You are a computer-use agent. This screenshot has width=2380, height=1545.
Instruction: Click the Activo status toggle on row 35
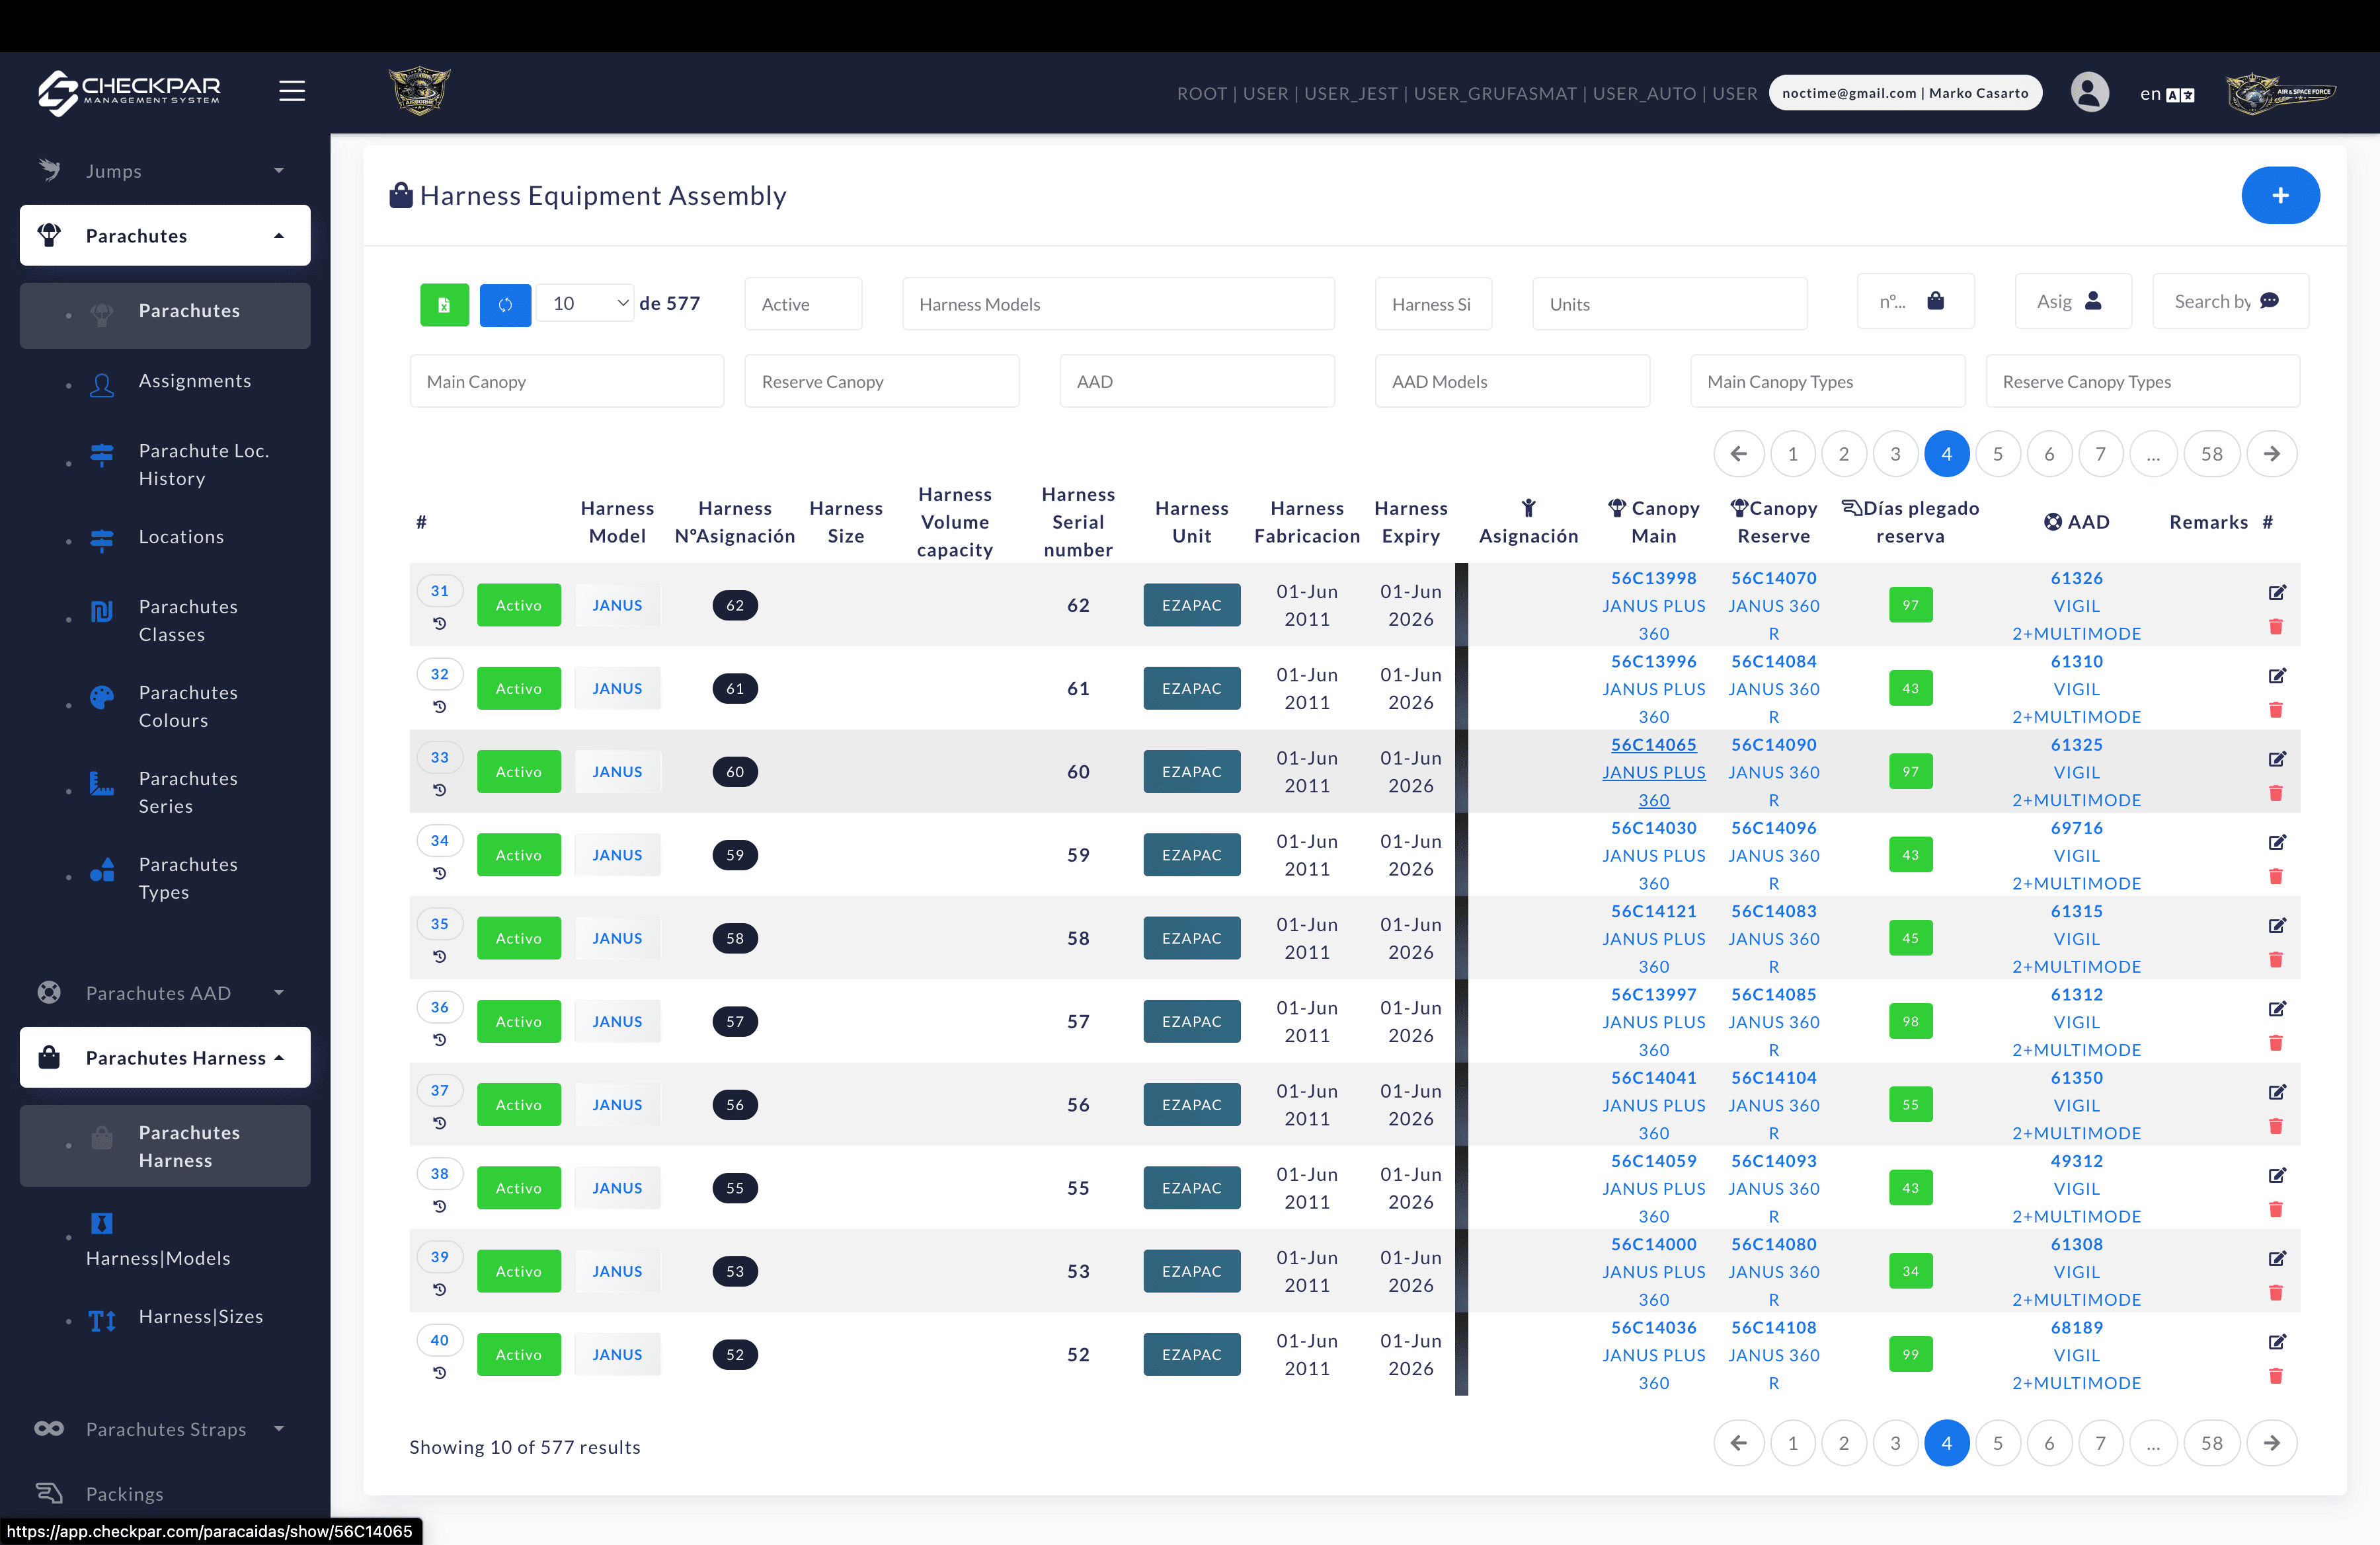(518, 938)
